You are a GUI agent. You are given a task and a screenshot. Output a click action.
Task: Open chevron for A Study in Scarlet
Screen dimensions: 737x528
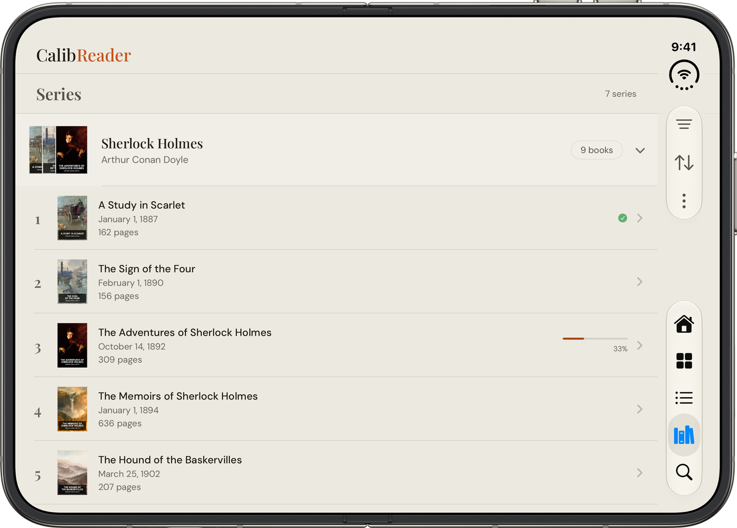click(x=640, y=218)
